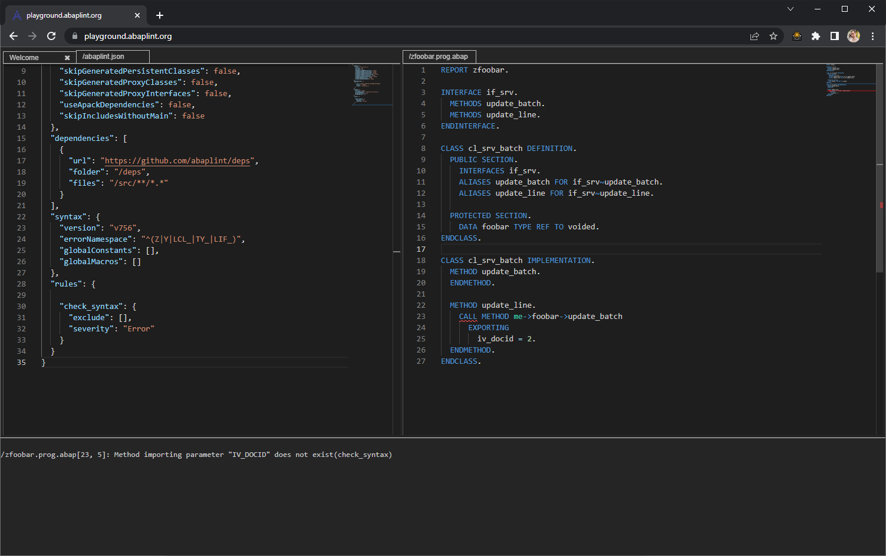Open the browser side panel icon

pos(835,36)
